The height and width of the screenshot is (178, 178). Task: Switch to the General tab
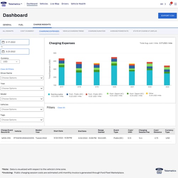coord(7,25)
